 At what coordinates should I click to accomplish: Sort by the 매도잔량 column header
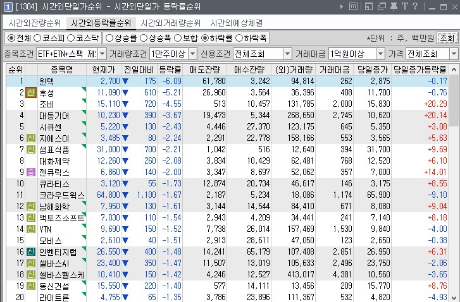(x=205, y=69)
